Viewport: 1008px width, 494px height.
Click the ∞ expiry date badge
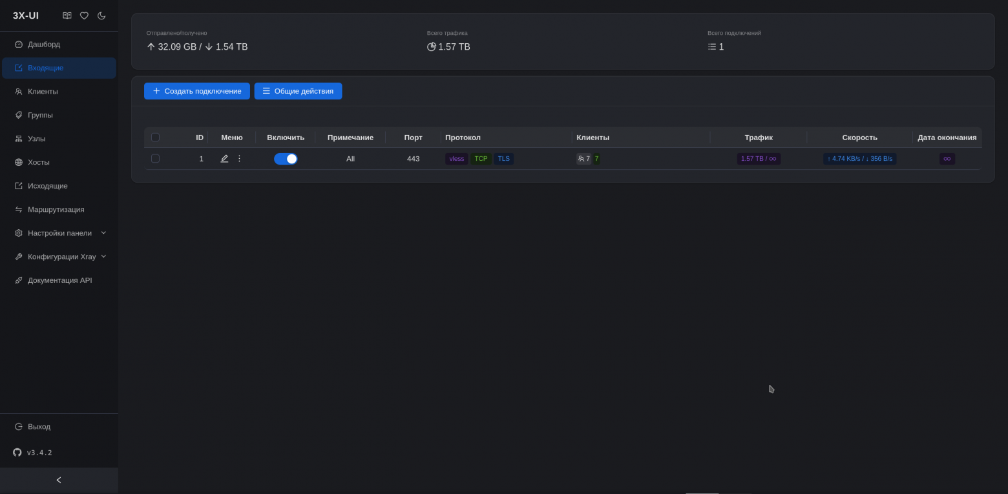tap(947, 159)
